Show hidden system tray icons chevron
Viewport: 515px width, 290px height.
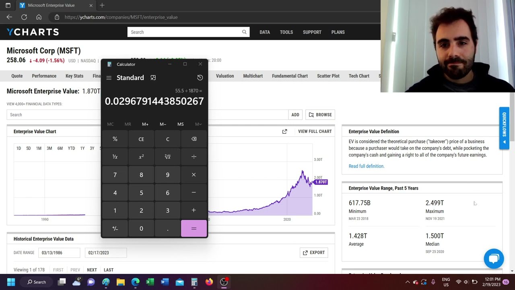pyautogui.click(x=408, y=282)
